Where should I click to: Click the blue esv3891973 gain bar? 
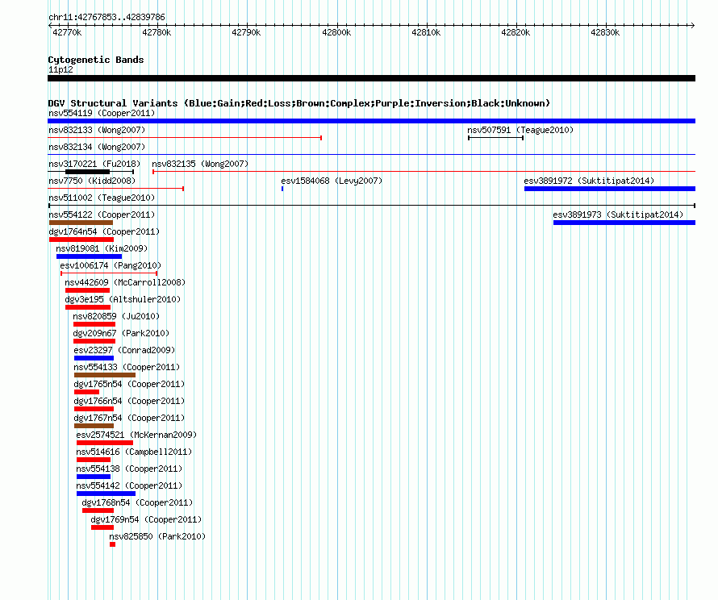pyautogui.click(x=624, y=223)
